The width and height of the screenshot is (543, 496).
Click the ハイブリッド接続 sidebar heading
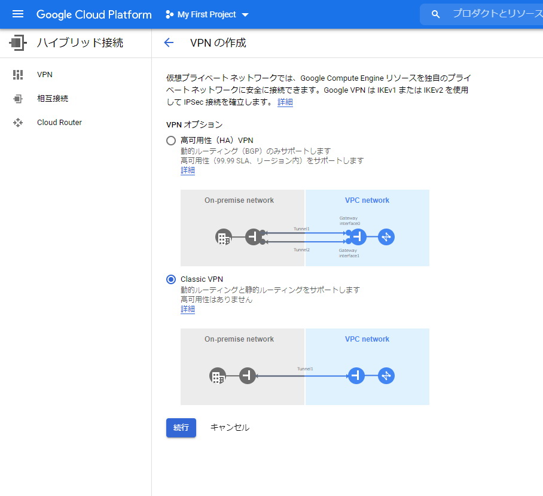80,43
